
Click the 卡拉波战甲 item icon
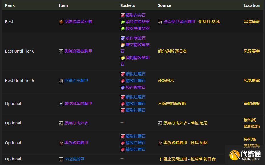pos(61,159)
